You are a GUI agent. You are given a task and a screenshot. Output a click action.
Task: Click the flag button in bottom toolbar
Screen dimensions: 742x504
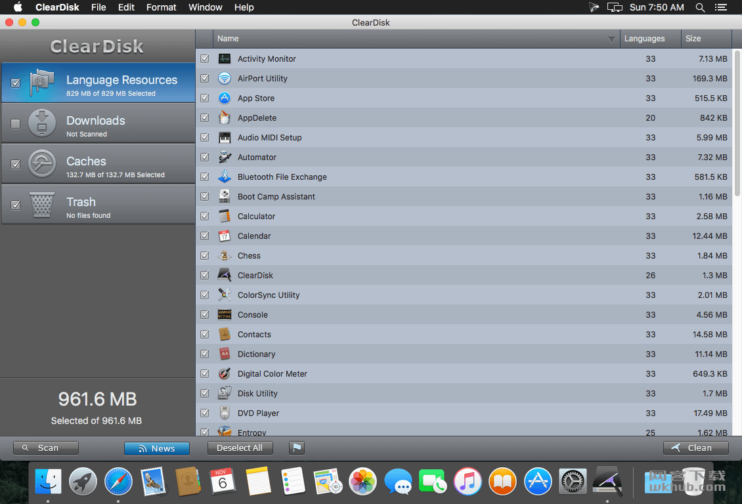[297, 448]
